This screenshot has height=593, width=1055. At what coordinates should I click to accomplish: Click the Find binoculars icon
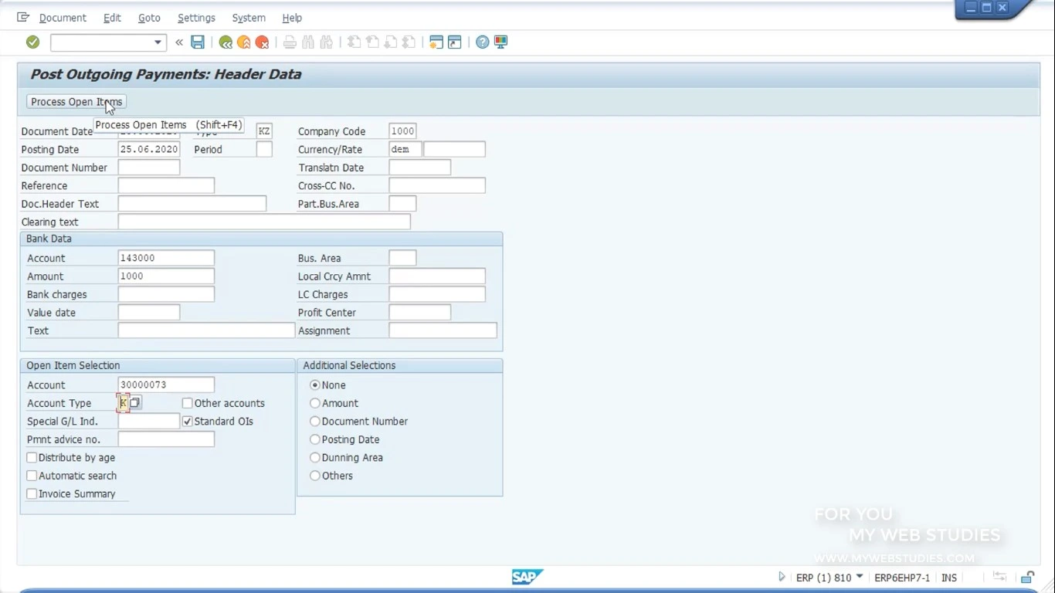tap(308, 42)
